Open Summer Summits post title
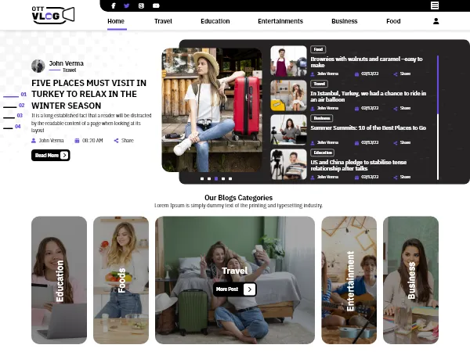This screenshot has height=352, width=470. point(368,128)
